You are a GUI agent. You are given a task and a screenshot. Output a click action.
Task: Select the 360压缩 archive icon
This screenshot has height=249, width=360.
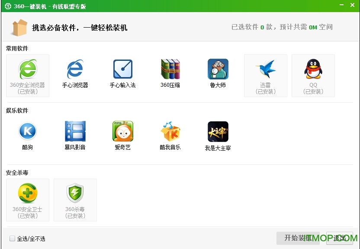pos(170,69)
